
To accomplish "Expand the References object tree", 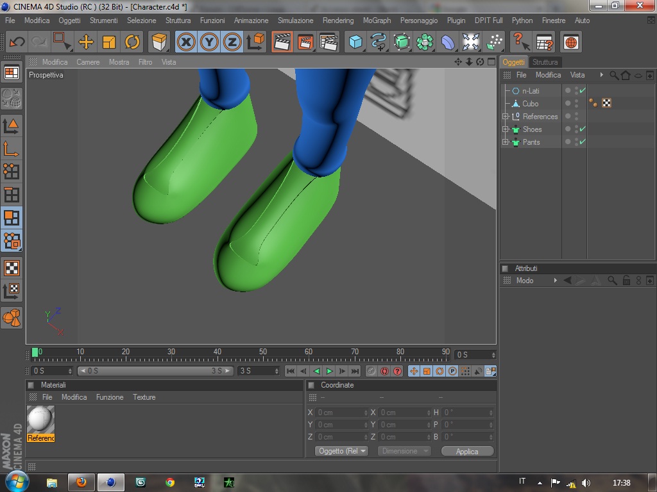I will pyautogui.click(x=506, y=117).
